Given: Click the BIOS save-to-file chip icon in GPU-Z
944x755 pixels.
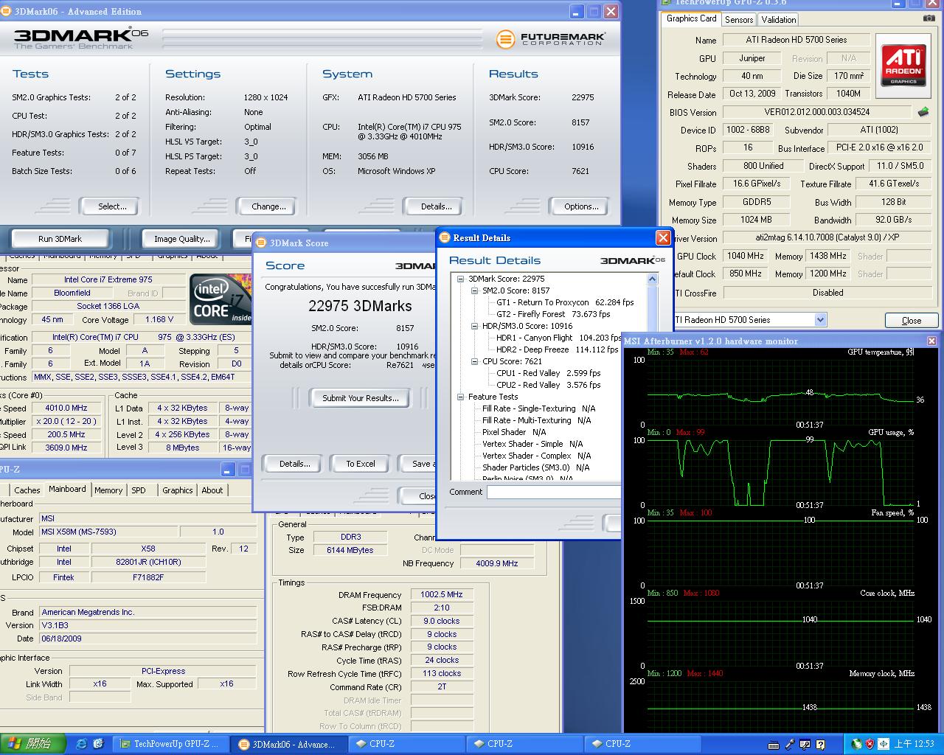Looking at the screenshot, I should pos(923,112).
